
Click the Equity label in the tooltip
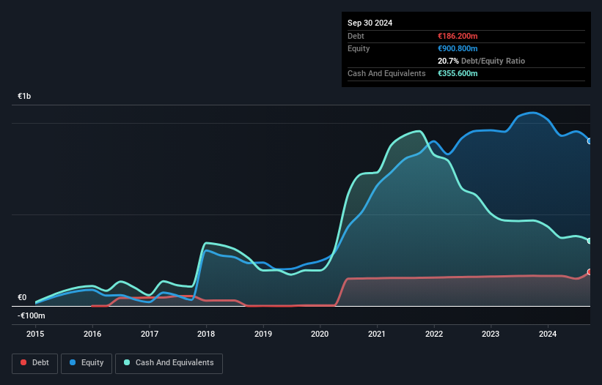tap(359, 48)
